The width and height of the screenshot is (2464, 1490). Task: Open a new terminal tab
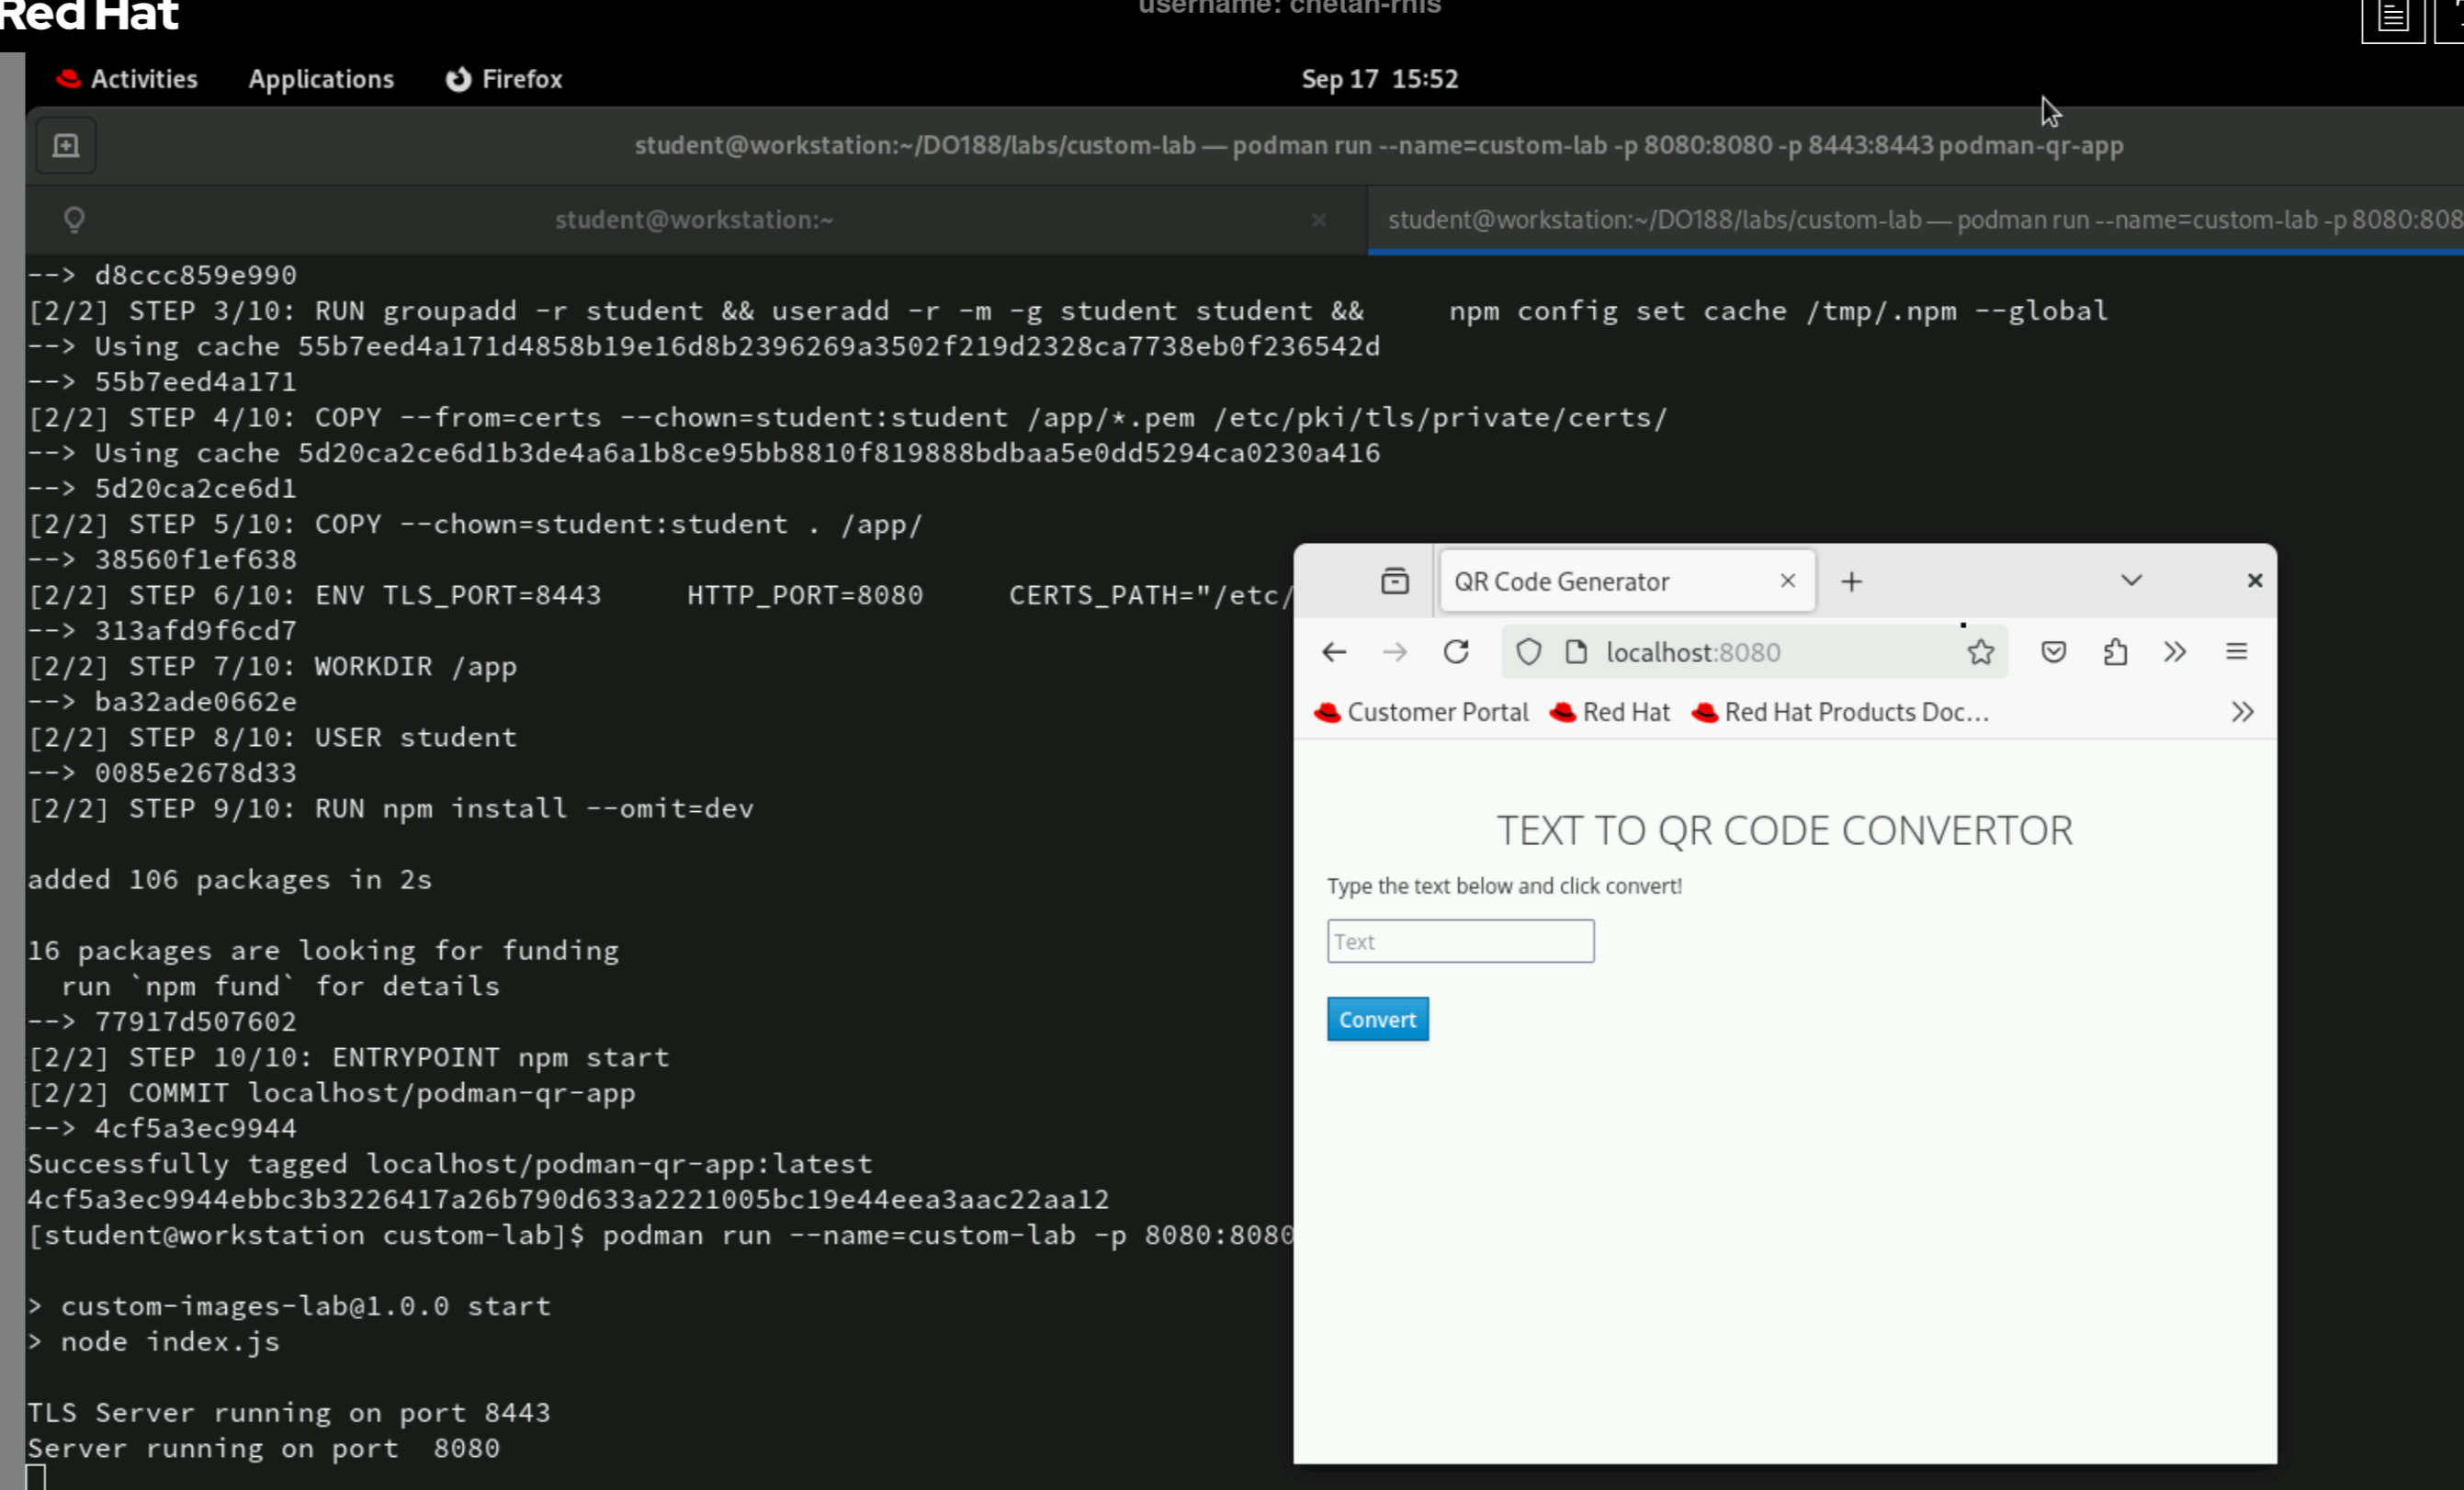(65, 144)
